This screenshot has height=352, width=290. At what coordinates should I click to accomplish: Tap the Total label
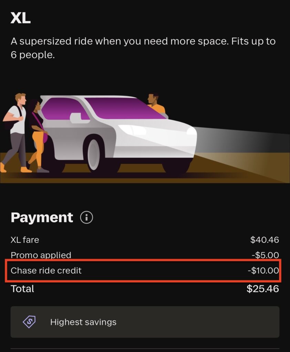coord(22,289)
